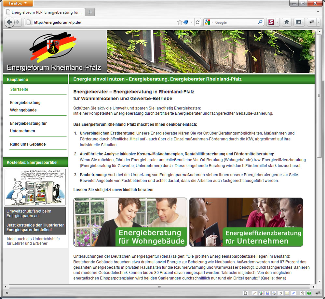325x299 pixels.
Task: Click the printer icon in add-on bar
Action: [274, 293]
